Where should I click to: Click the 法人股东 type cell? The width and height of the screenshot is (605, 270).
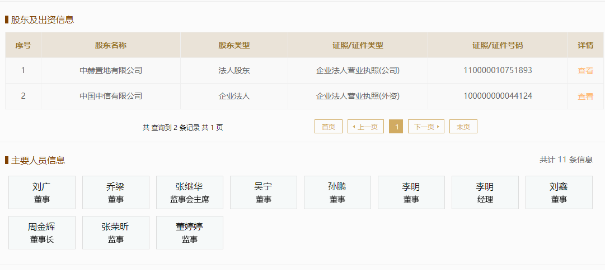click(x=234, y=71)
